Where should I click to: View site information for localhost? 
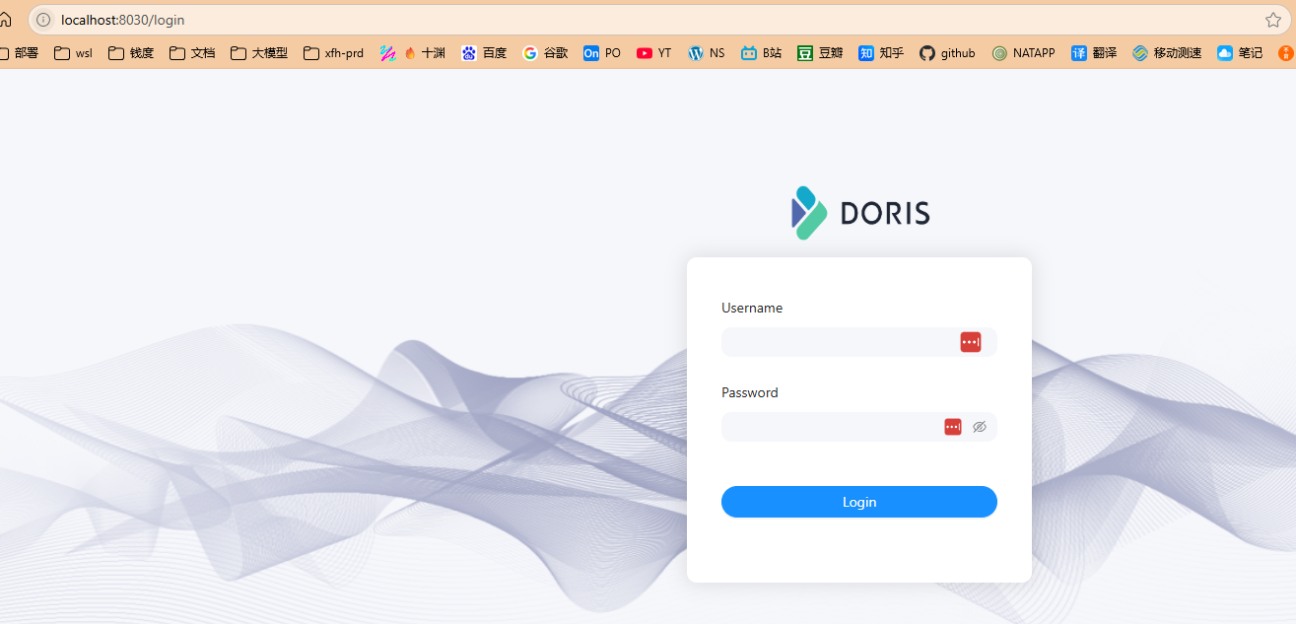(x=43, y=20)
